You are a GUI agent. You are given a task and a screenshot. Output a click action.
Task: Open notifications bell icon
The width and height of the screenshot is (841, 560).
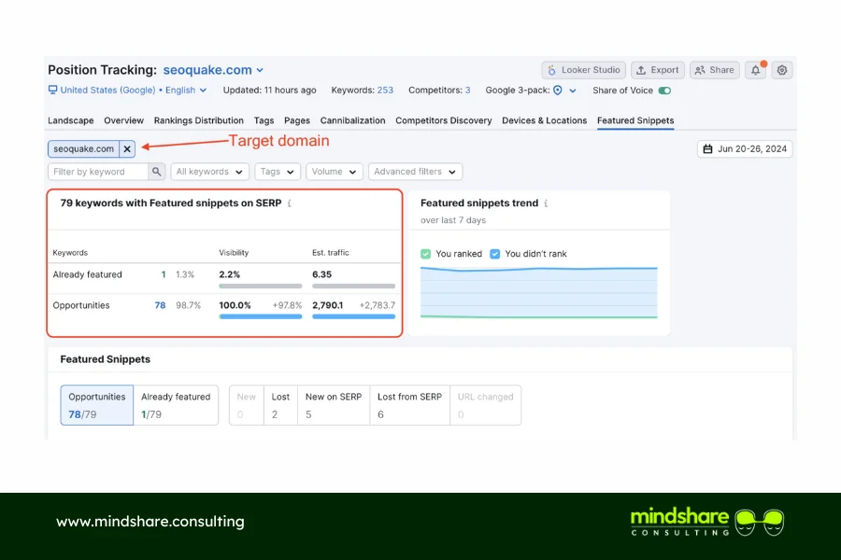pos(755,70)
